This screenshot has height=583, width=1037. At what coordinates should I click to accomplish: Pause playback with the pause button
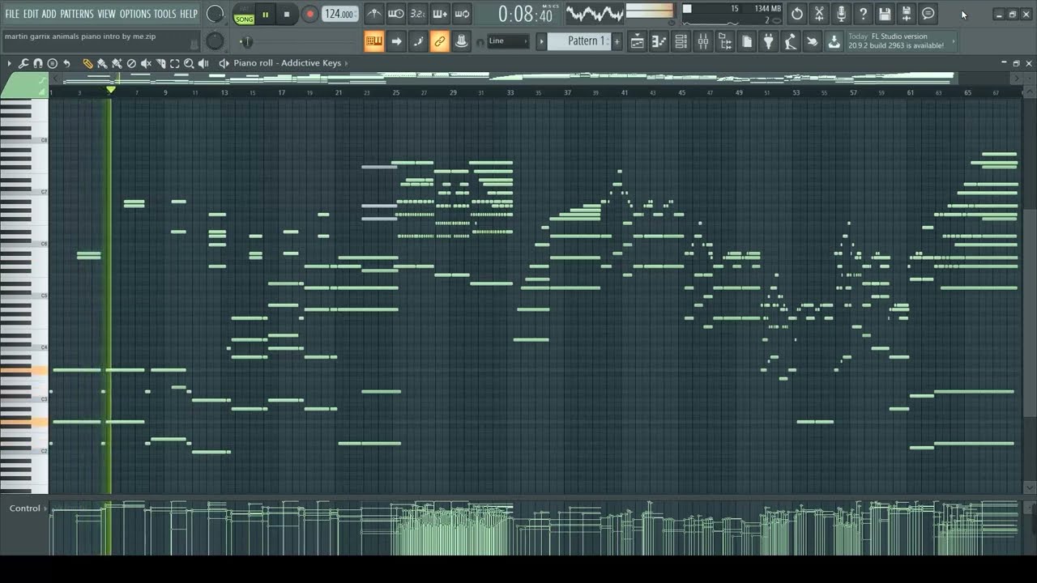pos(265,15)
